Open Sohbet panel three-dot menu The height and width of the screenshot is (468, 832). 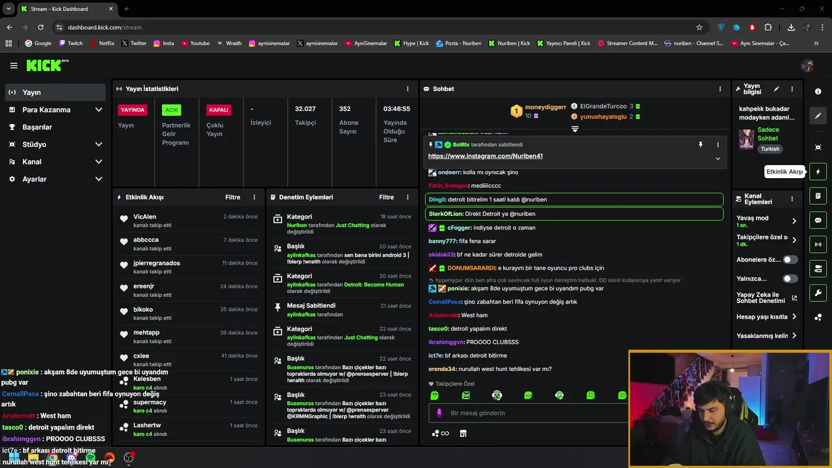[x=720, y=89]
